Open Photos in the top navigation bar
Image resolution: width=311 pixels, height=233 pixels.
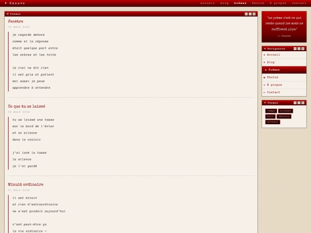click(x=258, y=3)
